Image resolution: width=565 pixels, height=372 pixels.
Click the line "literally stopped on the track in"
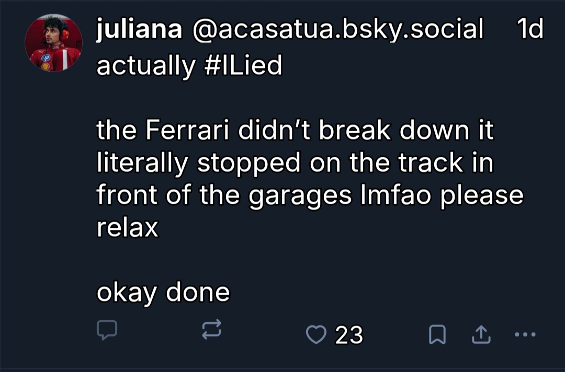pos(295,163)
